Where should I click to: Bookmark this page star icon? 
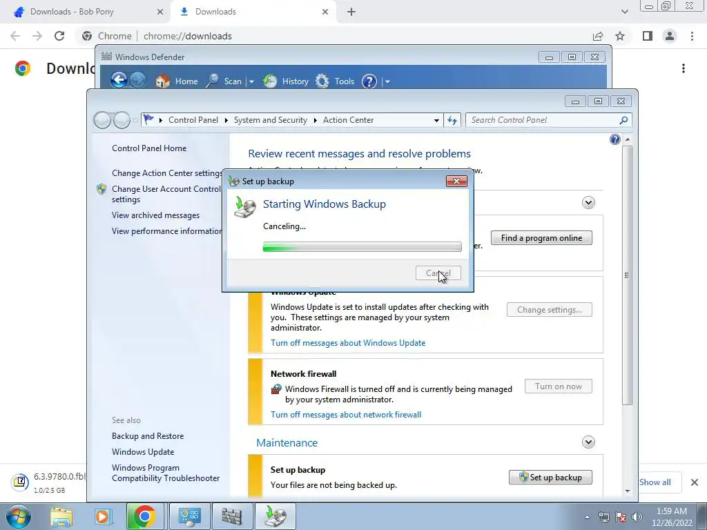(620, 36)
